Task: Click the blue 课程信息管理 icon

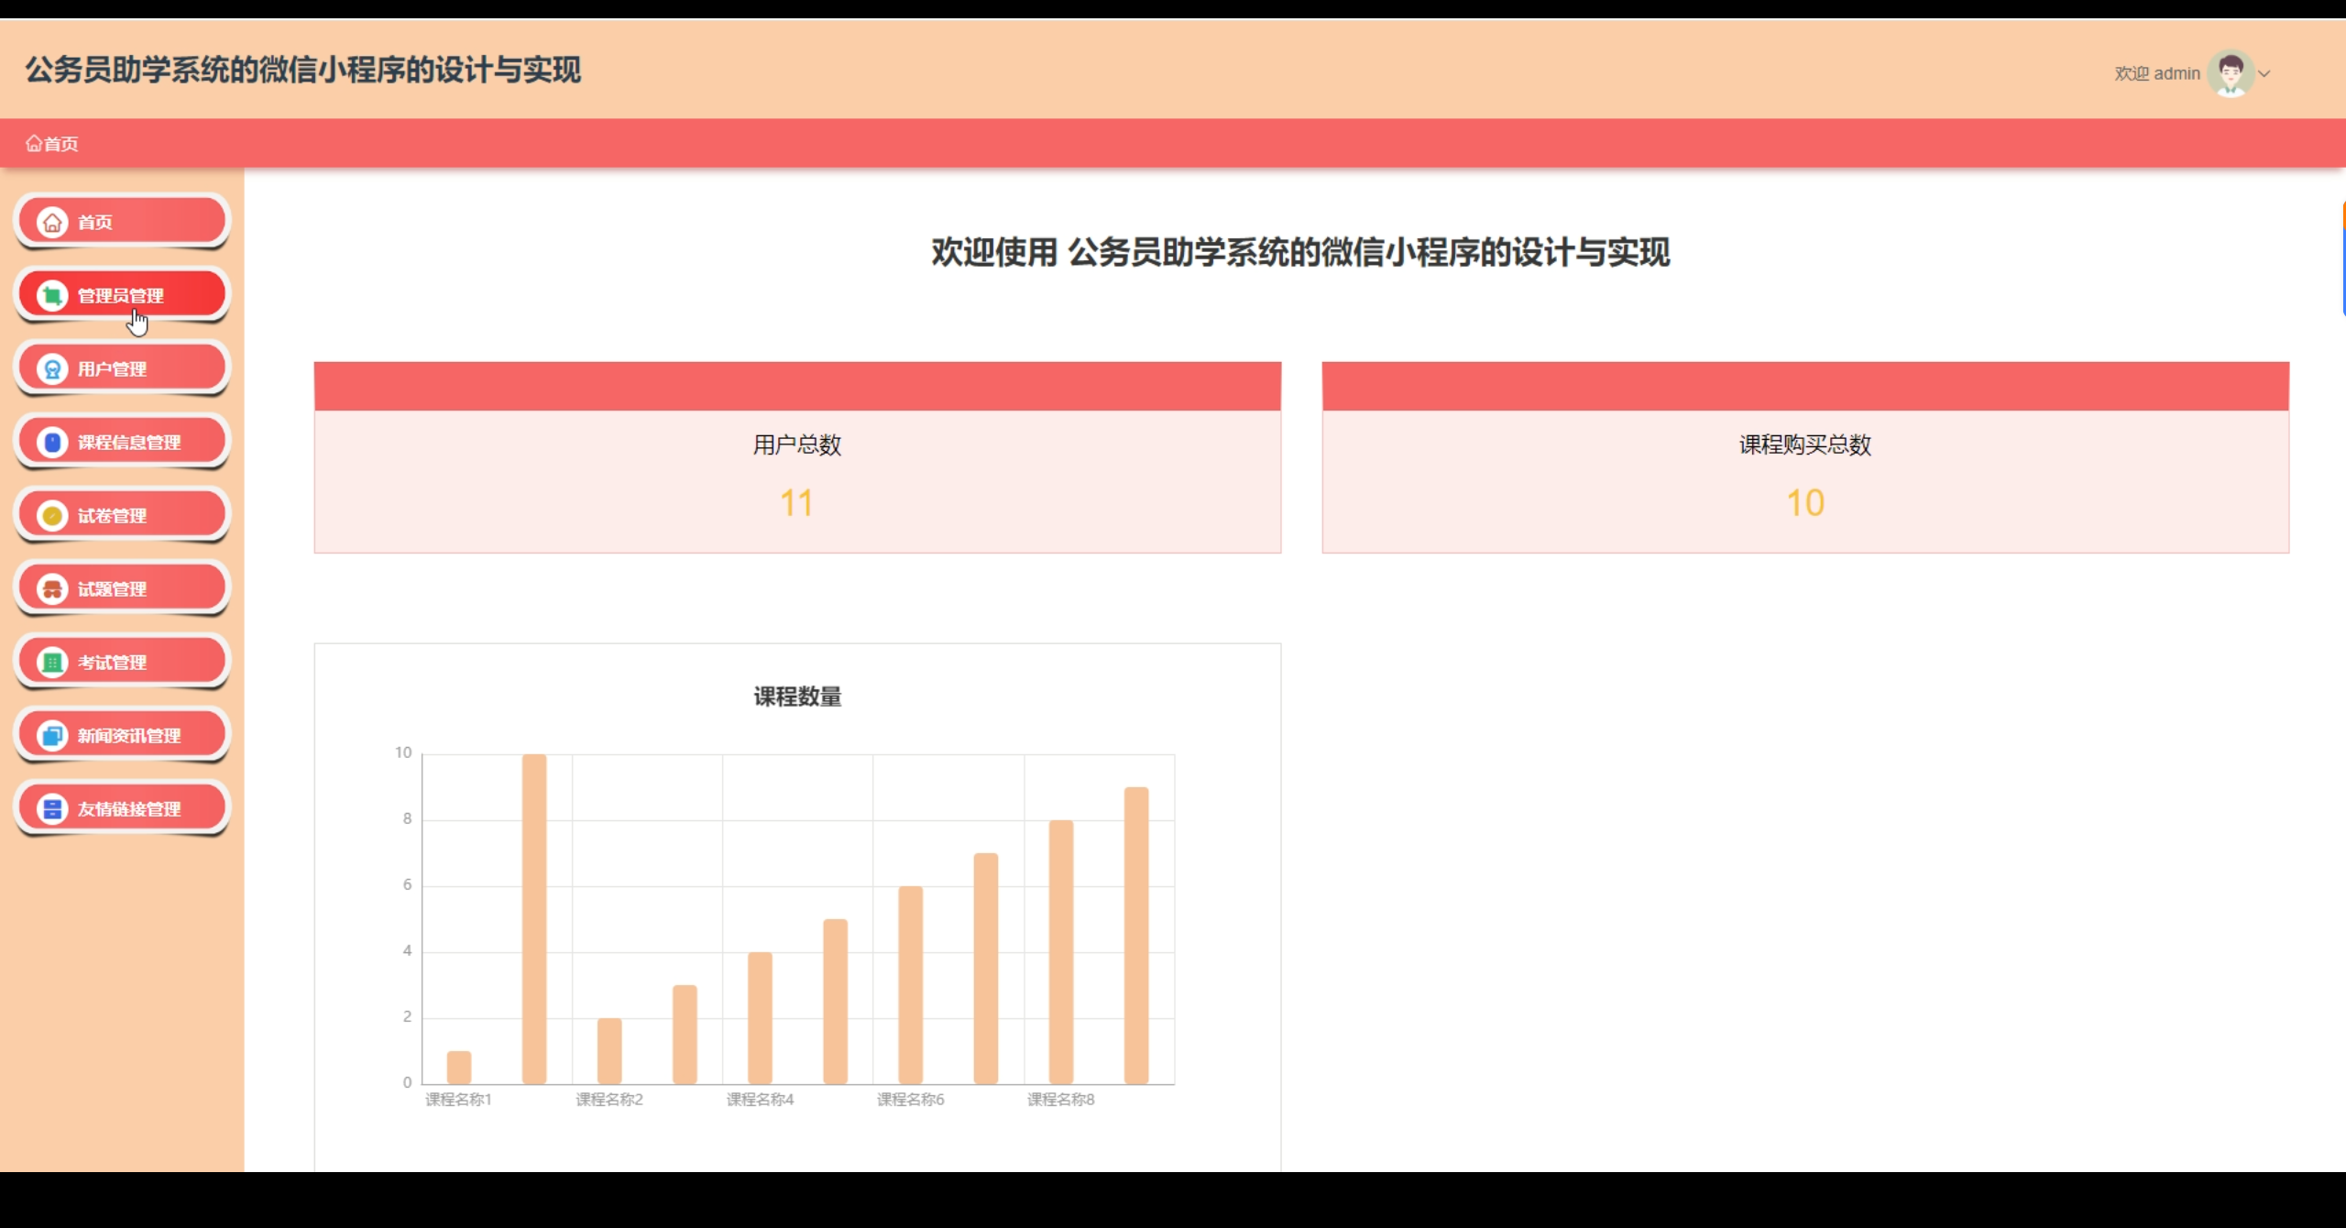Action: (52, 443)
